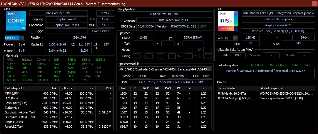Select the 666.7 timing row

[x=165, y=127]
